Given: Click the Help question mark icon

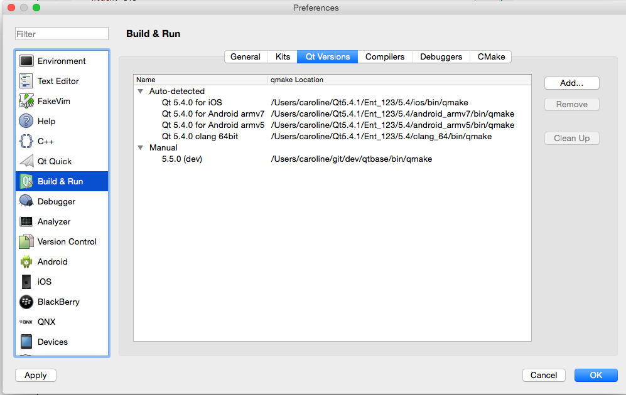Looking at the screenshot, I should pyautogui.click(x=26, y=121).
